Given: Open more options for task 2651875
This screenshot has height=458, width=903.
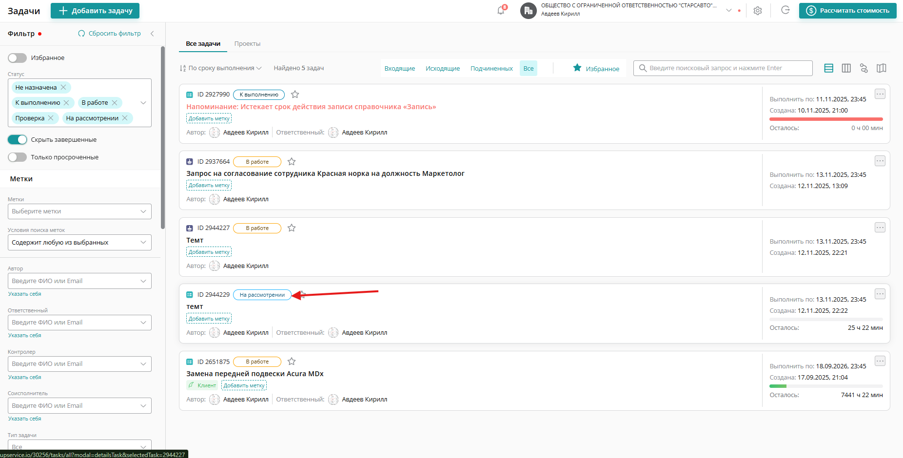Looking at the screenshot, I should [x=880, y=361].
